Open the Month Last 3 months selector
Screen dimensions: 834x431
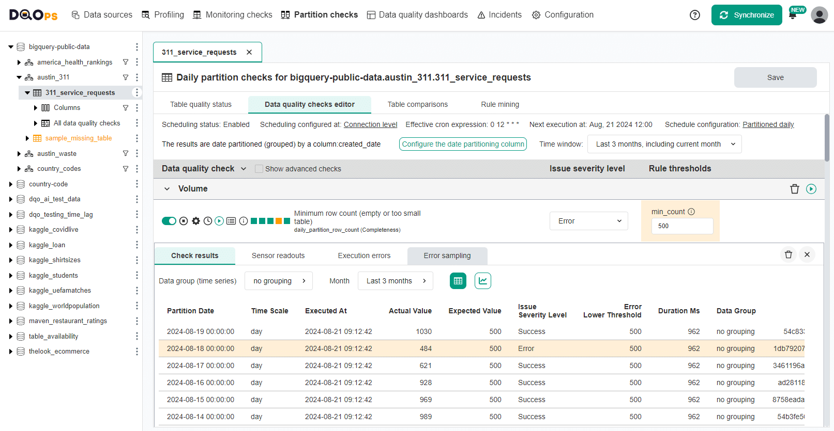(396, 281)
